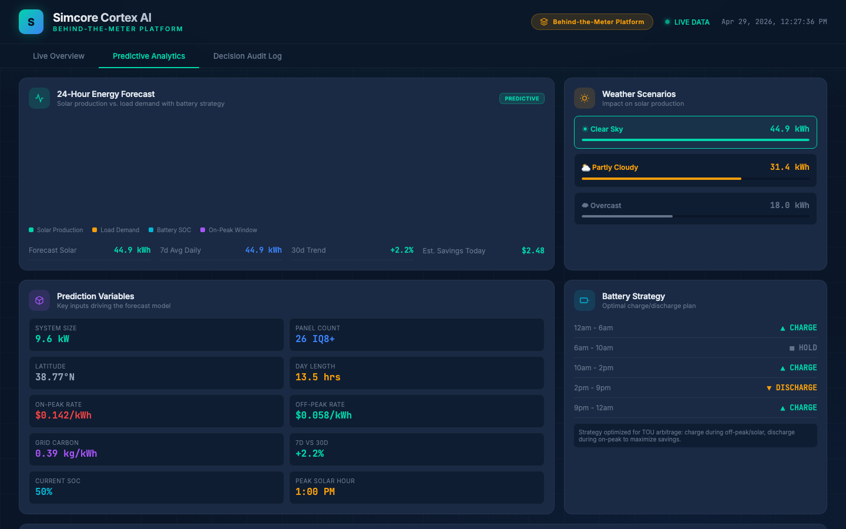Hide the Load Demand series via its legend dot

tap(94, 230)
